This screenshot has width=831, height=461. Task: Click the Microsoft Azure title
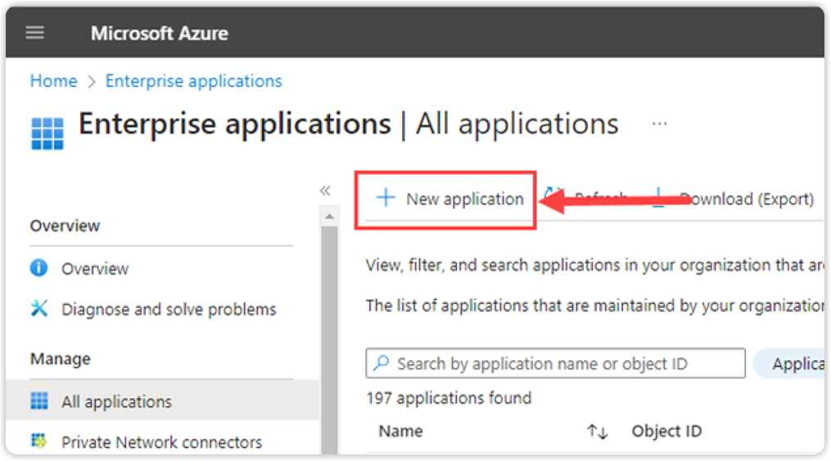(160, 34)
